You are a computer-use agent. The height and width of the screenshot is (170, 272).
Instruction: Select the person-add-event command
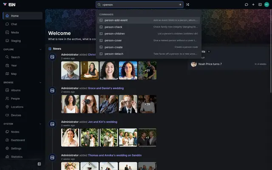[x=148, y=20]
